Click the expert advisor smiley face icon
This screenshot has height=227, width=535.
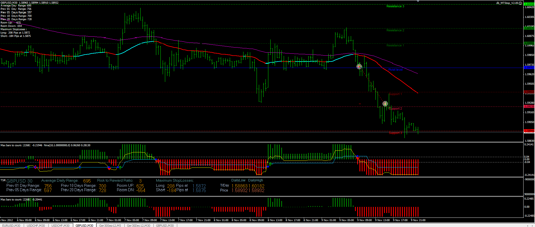(520, 3)
